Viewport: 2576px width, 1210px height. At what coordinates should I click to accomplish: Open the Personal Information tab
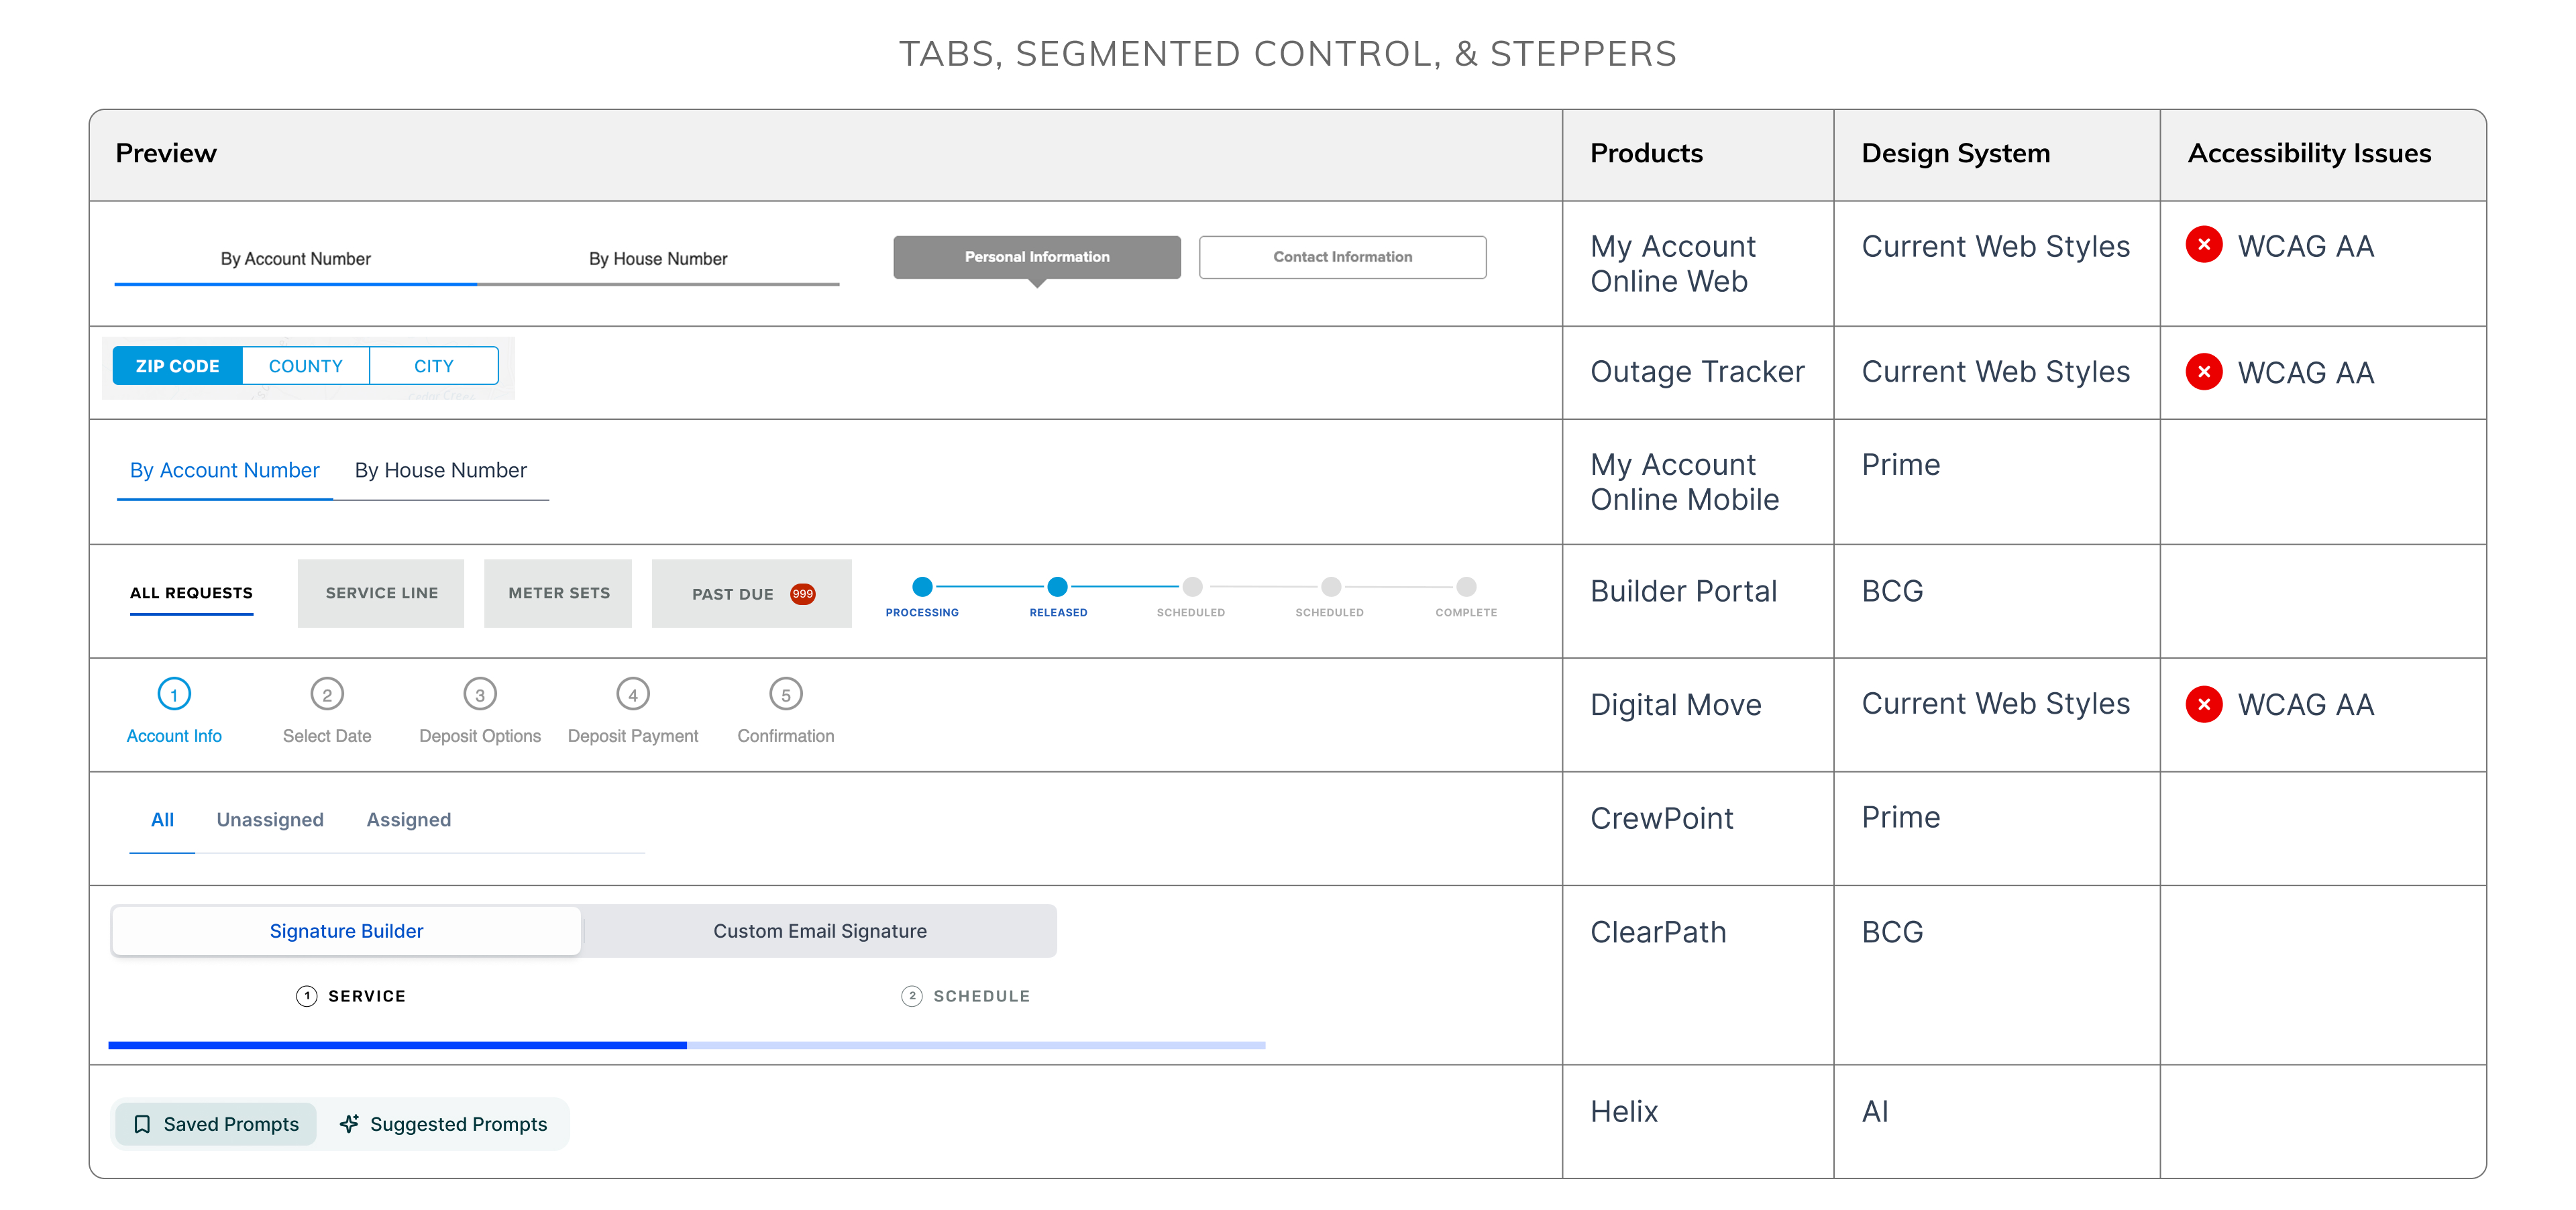[1036, 257]
